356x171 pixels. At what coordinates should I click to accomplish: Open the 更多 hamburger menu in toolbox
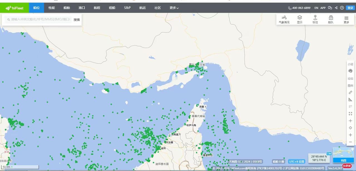(x=346, y=19)
